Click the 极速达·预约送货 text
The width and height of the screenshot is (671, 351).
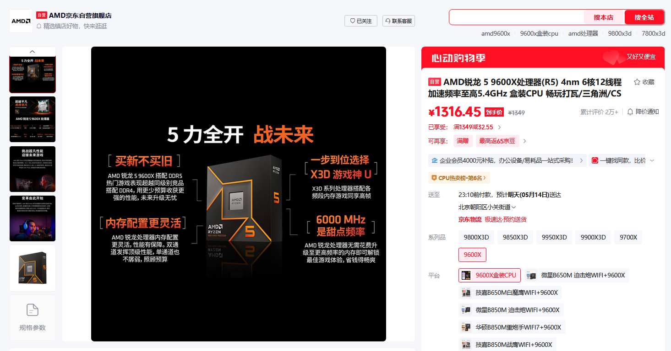point(506,219)
